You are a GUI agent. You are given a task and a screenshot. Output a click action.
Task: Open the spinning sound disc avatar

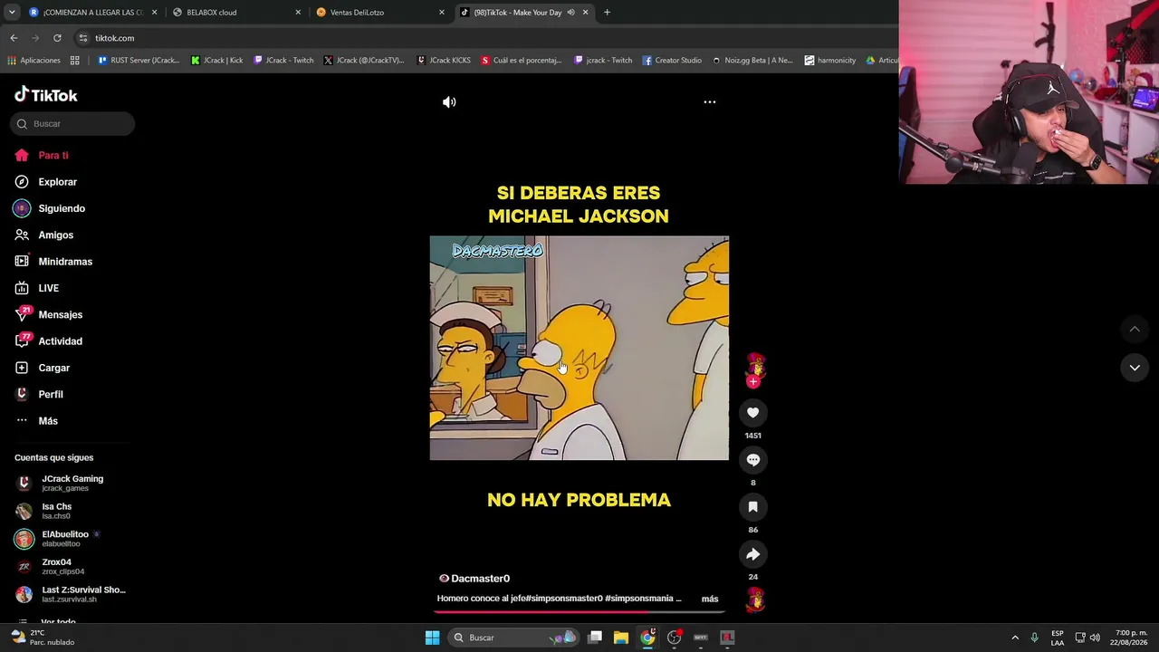[754, 599]
